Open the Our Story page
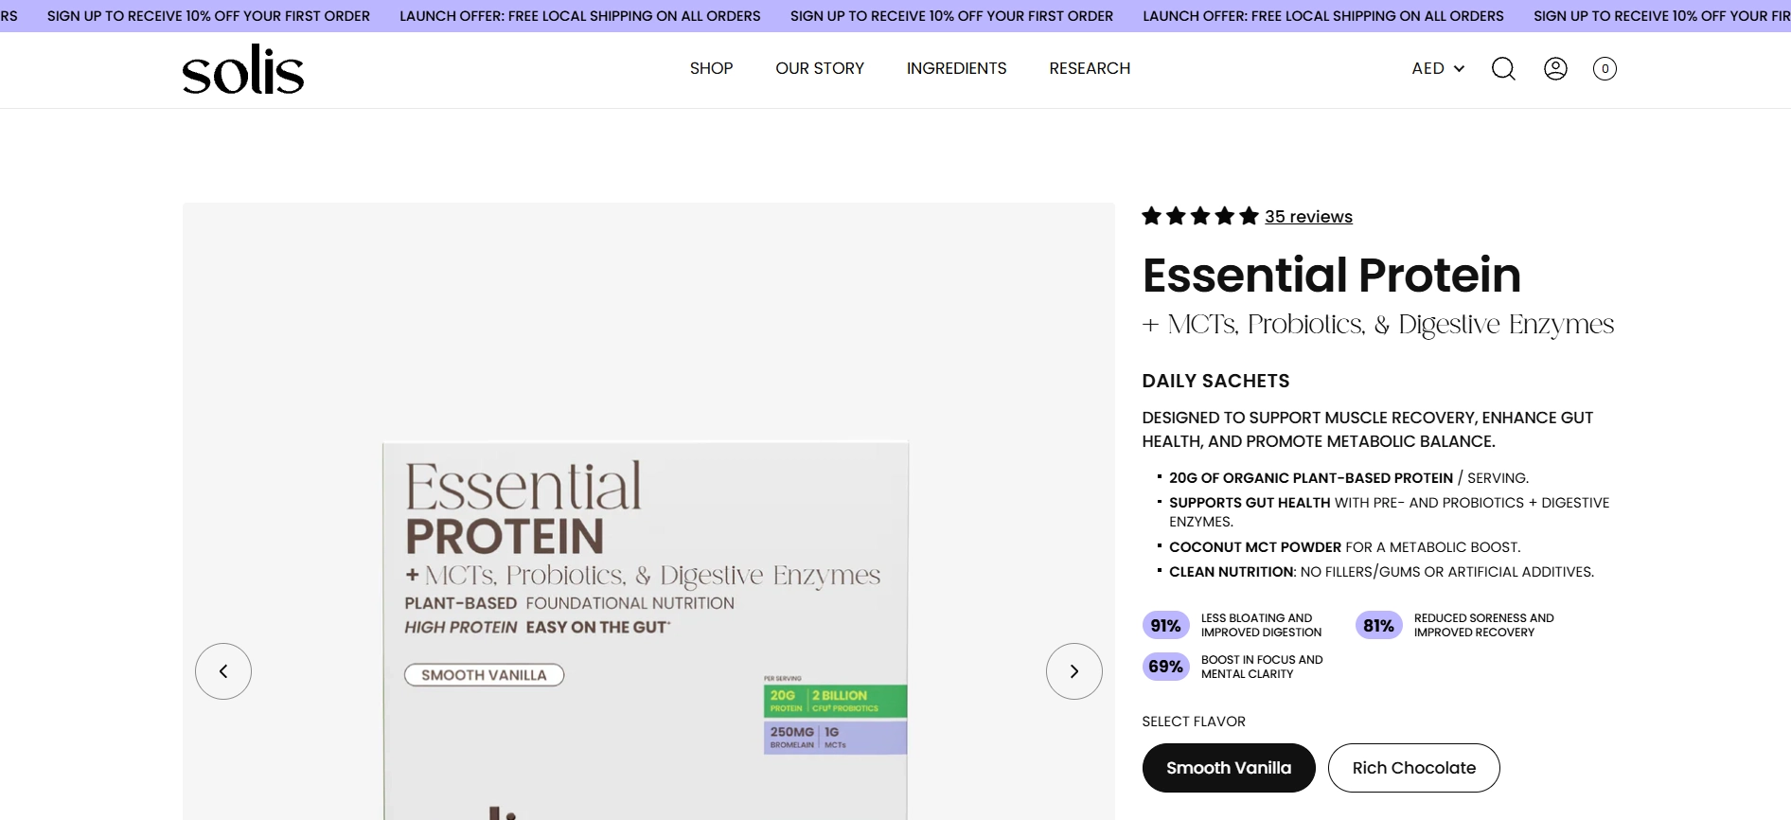The height and width of the screenshot is (820, 1791). (820, 68)
